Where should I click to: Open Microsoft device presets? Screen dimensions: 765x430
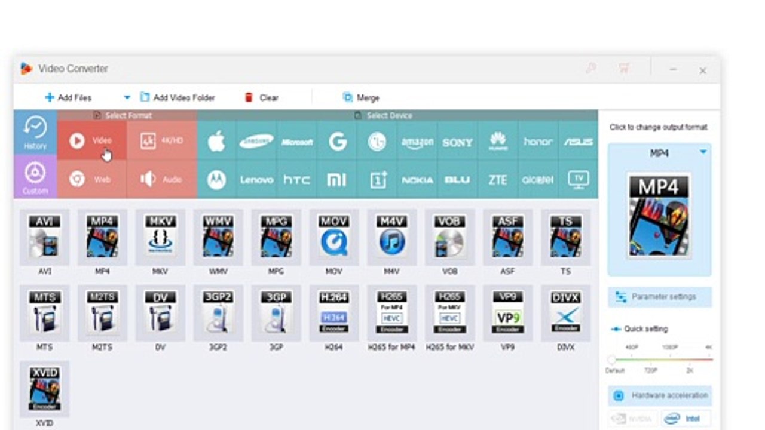pyautogui.click(x=297, y=142)
